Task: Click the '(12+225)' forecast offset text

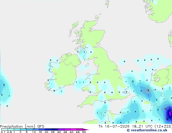Action: tap(163, 126)
